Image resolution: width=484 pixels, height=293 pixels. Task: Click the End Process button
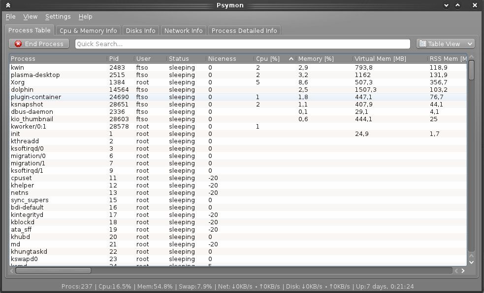coord(38,44)
